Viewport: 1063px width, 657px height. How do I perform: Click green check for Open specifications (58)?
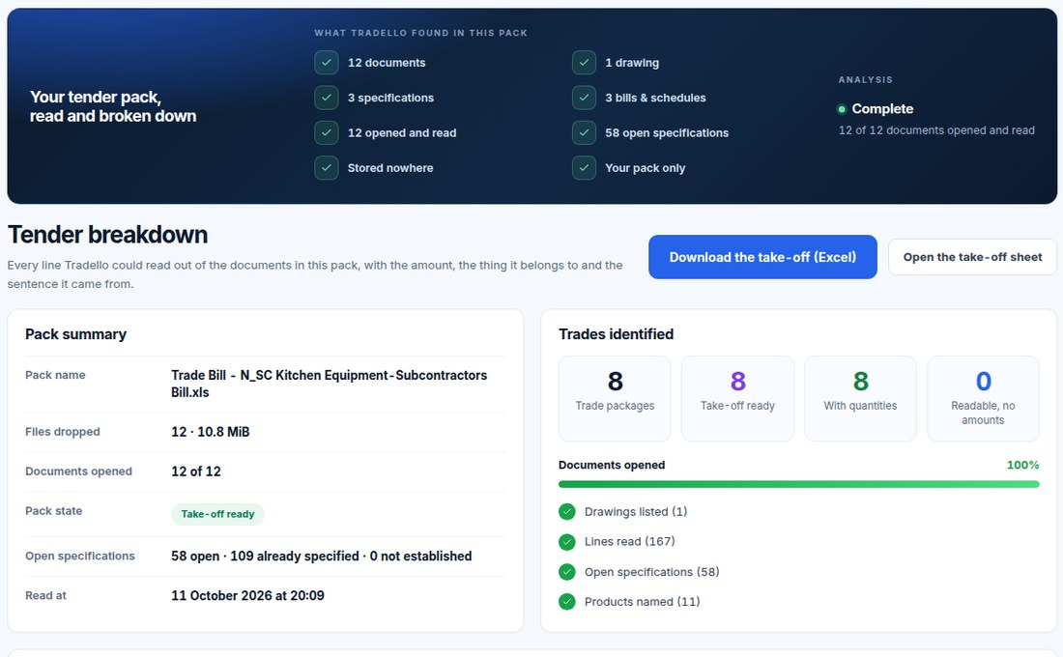point(566,572)
